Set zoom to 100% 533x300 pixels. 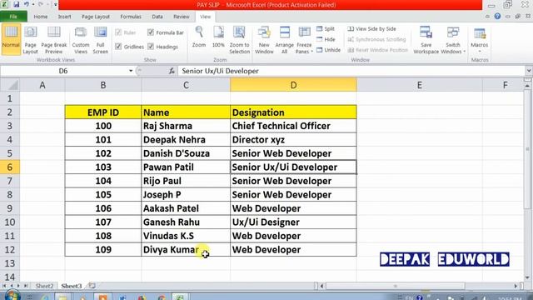218,37
